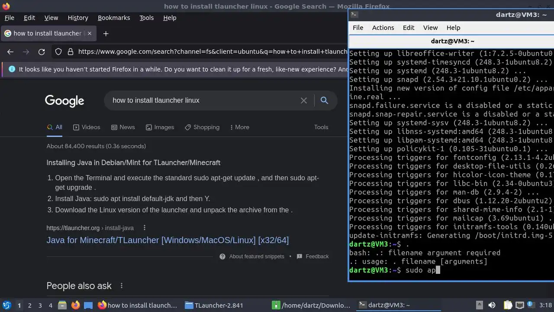554x312 pixels.
Task: Go to the Google homepage via its logo
Action: (64, 101)
